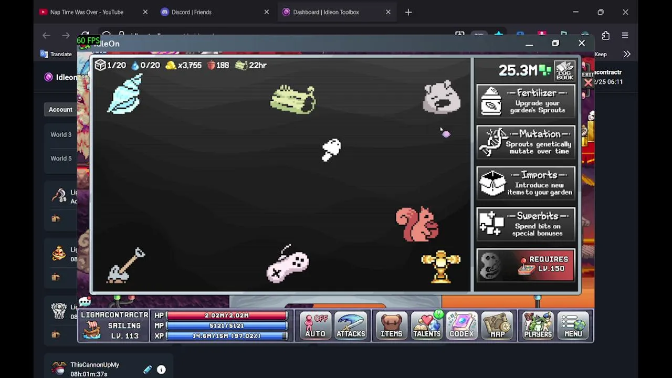Open the TALENTS screen

pyautogui.click(x=426, y=325)
